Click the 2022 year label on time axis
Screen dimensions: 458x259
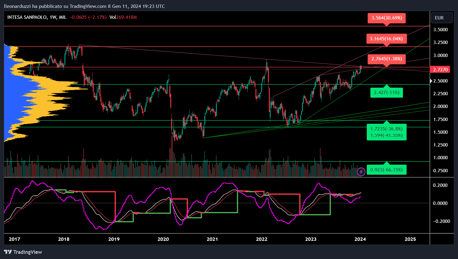click(262, 239)
